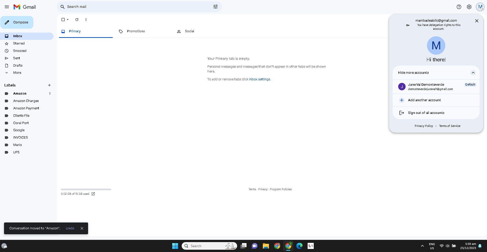Click Sign out of all accounts
The image size is (487, 252).
436,113
